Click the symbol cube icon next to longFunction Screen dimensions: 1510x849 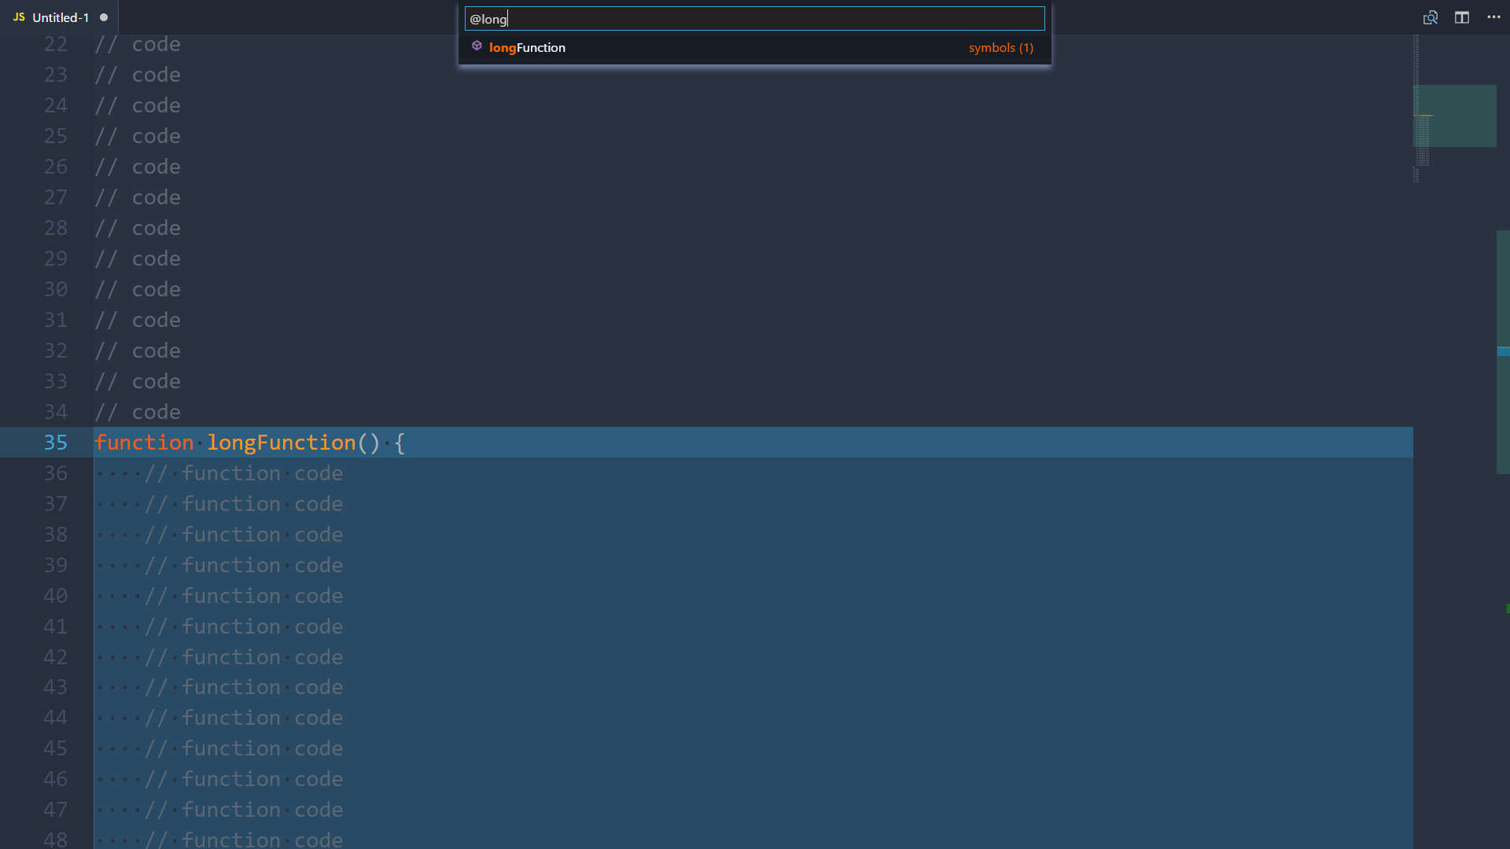(x=477, y=46)
